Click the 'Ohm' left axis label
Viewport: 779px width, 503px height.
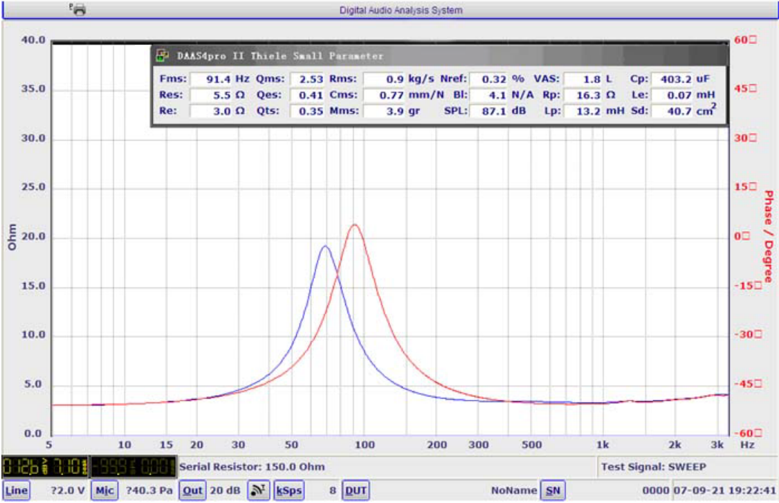click(12, 237)
